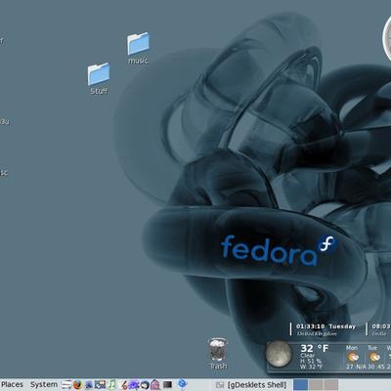Launch Firefox from the bottom panel
Screen dimensions: 391x391
pyautogui.click(x=78, y=385)
